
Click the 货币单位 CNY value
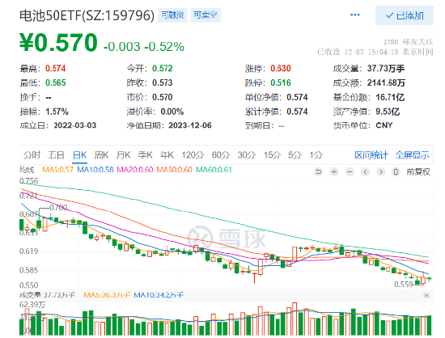pos(384,125)
